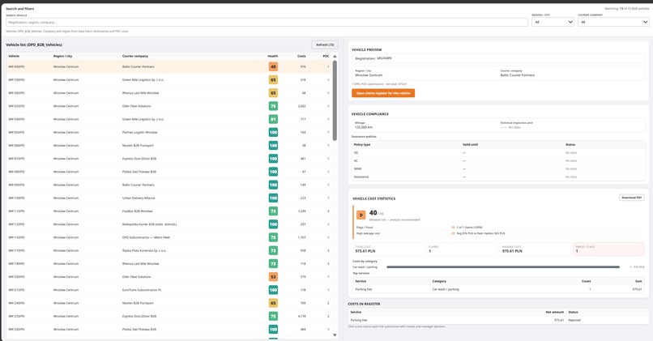The height and width of the screenshot is (341, 653).
Task: Click the OC insurance policy row
Action: pos(498,153)
